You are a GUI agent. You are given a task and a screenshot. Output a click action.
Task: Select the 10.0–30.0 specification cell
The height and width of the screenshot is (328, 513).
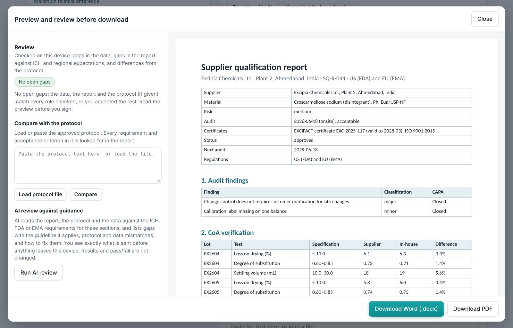click(x=335, y=273)
